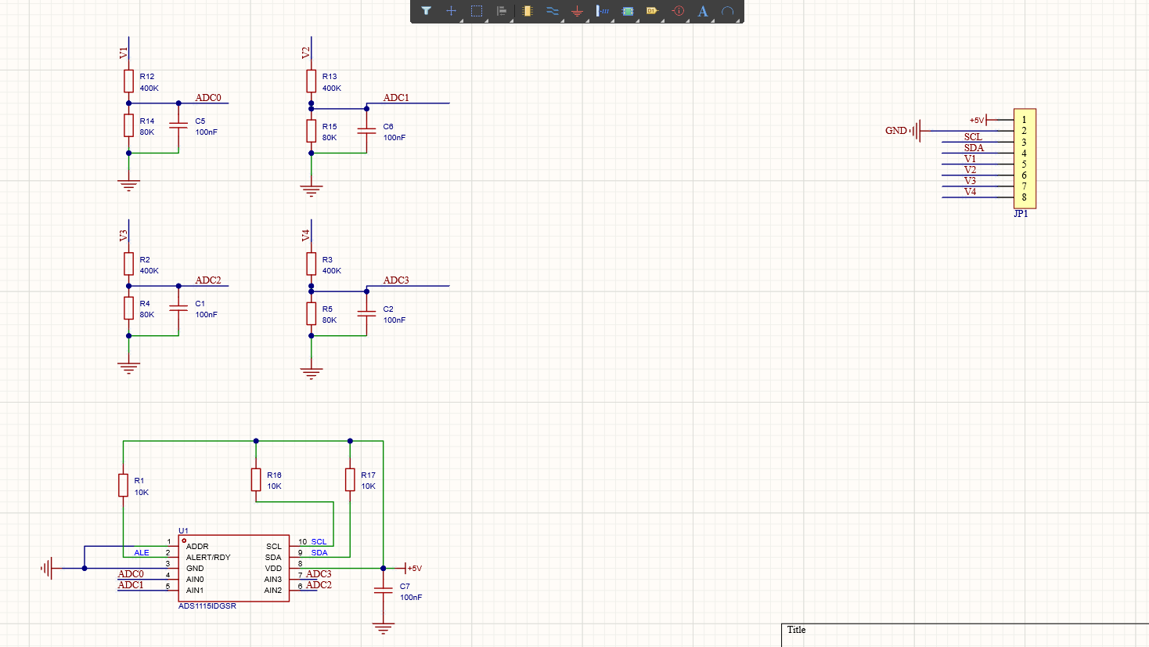Select the signal harness tool
1149x647 pixels.
(602, 11)
